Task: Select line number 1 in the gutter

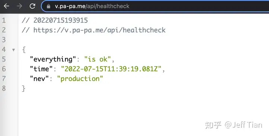Action: click(4, 21)
